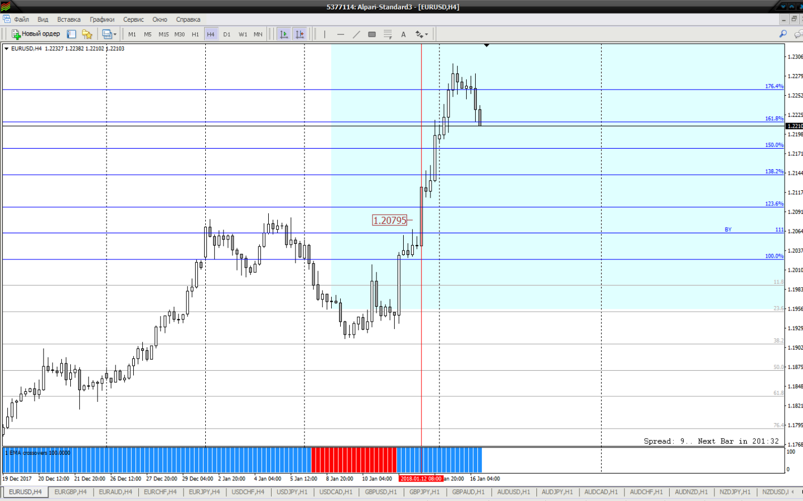Switch to the EURCHF,H4 chart tab
The width and height of the screenshot is (803, 501).
click(x=160, y=492)
